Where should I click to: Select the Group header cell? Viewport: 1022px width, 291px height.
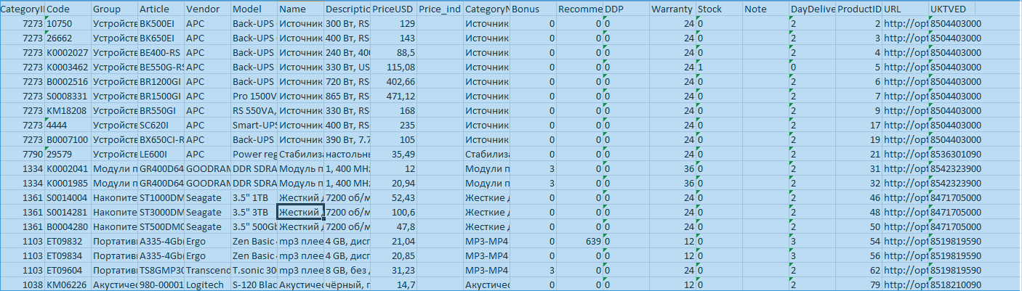tap(115, 9)
